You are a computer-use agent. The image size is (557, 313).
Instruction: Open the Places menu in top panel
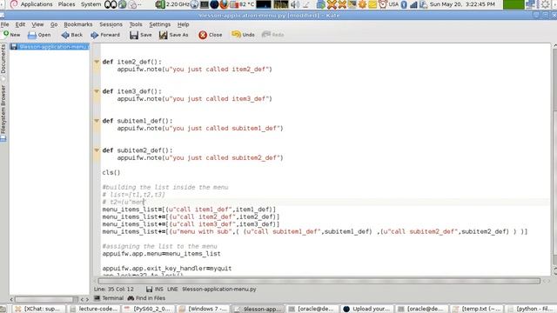(66, 4)
